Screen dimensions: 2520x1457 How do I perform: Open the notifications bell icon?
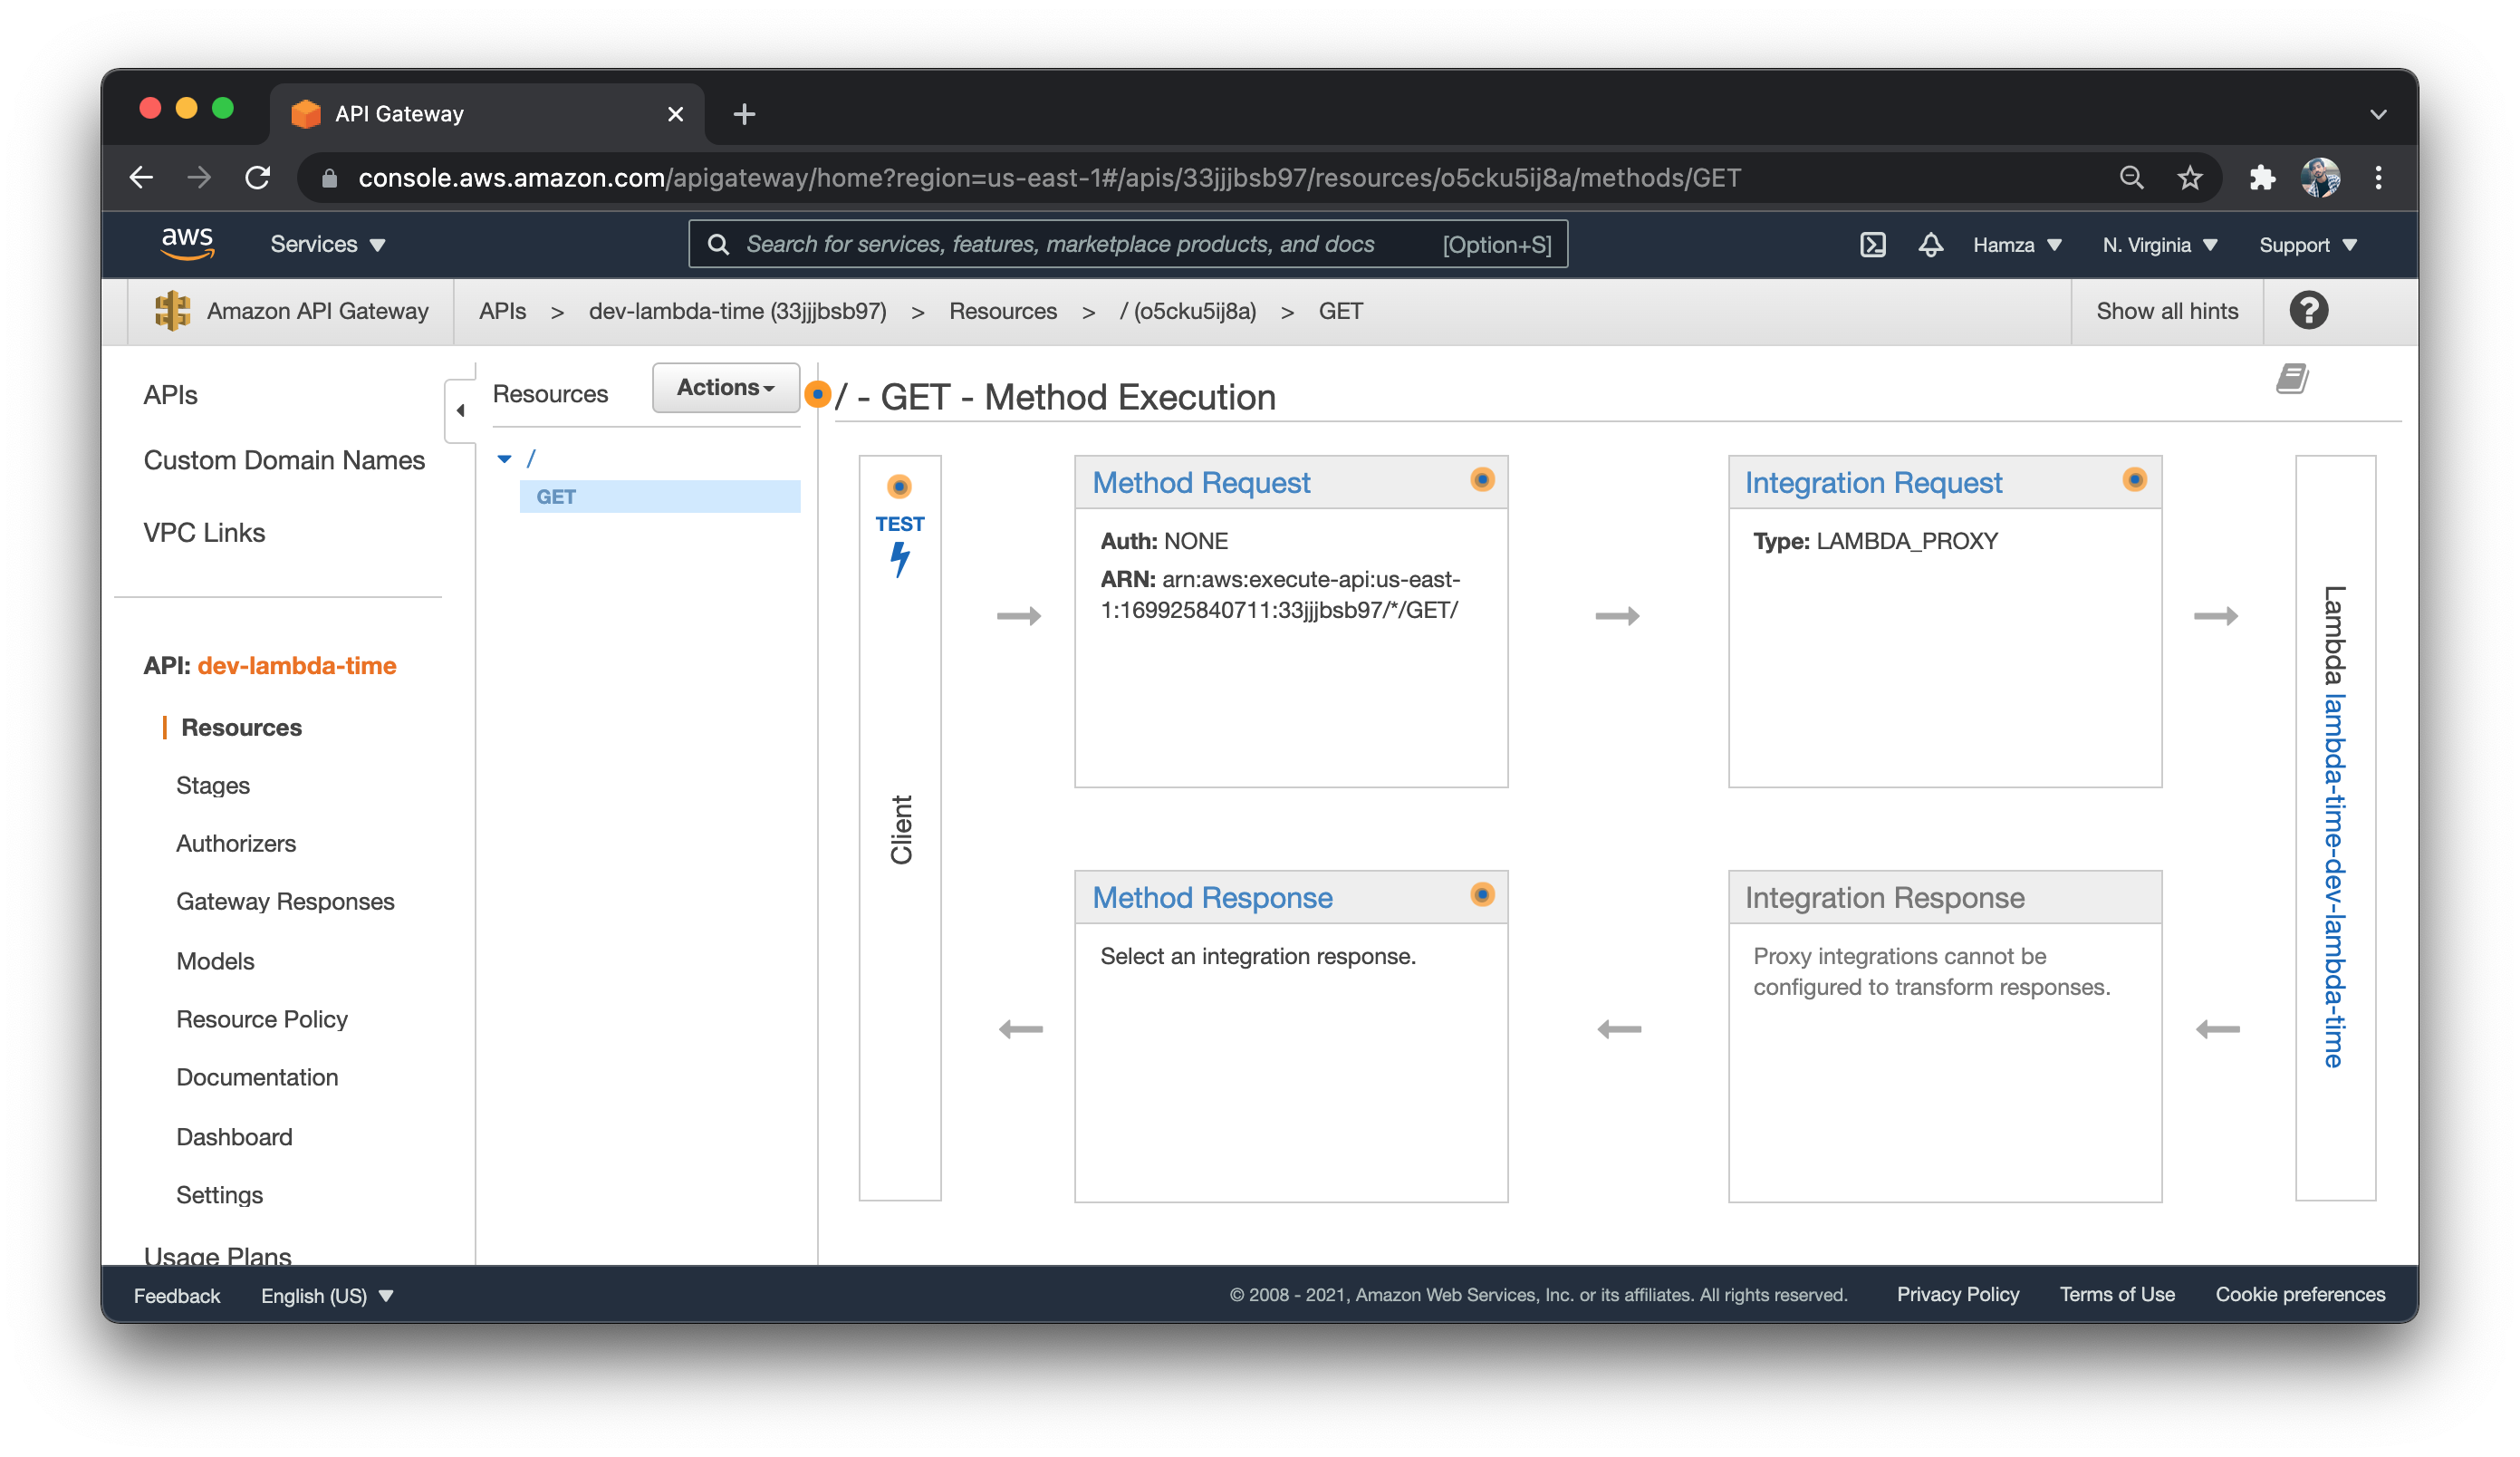(x=1930, y=245)
